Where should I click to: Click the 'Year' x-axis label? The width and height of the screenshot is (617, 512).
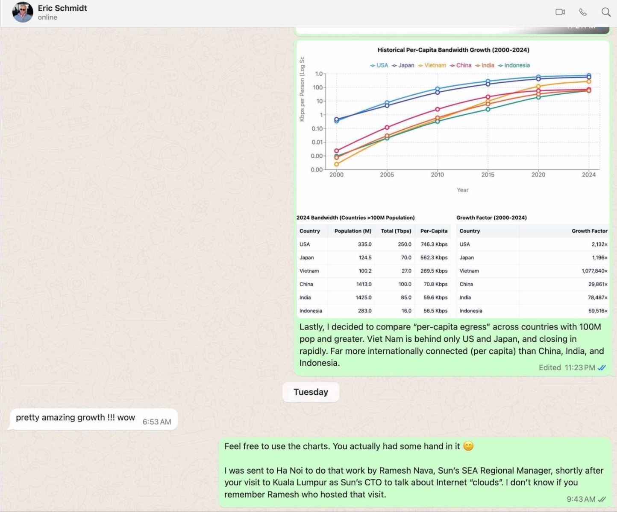coord(463,190)
